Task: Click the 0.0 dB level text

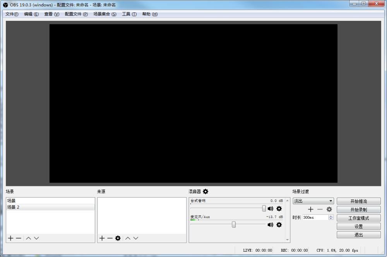Action: click(x=276, y=201)
